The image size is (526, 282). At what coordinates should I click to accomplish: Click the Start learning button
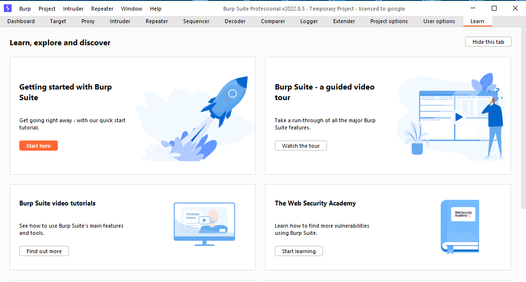pos(298,251)
